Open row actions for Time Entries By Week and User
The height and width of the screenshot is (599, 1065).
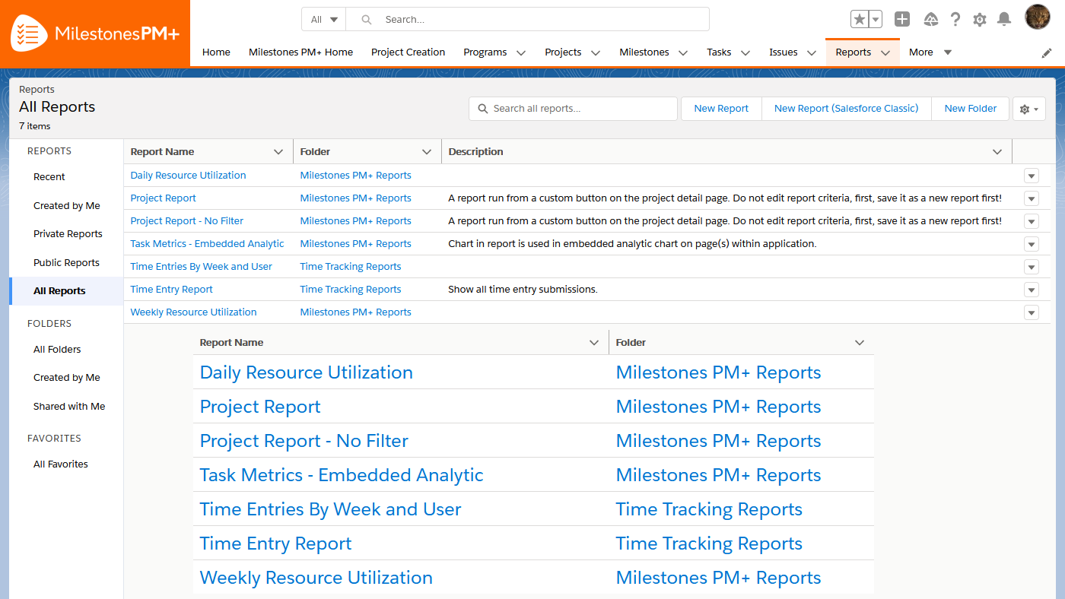point(1032,267)
